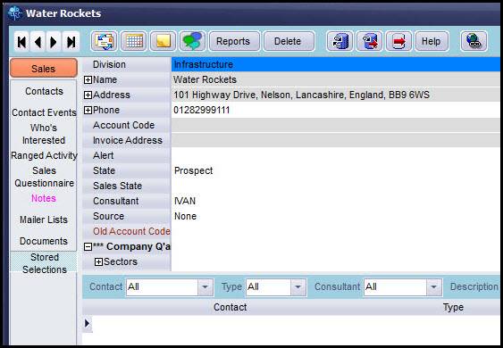Click the Source value None
Screen dimensions: 503x348
point(185,216)
